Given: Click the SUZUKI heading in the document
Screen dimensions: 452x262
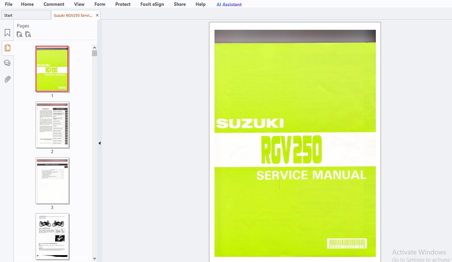Looking at the screenshot, I should (x=250, y=123).
